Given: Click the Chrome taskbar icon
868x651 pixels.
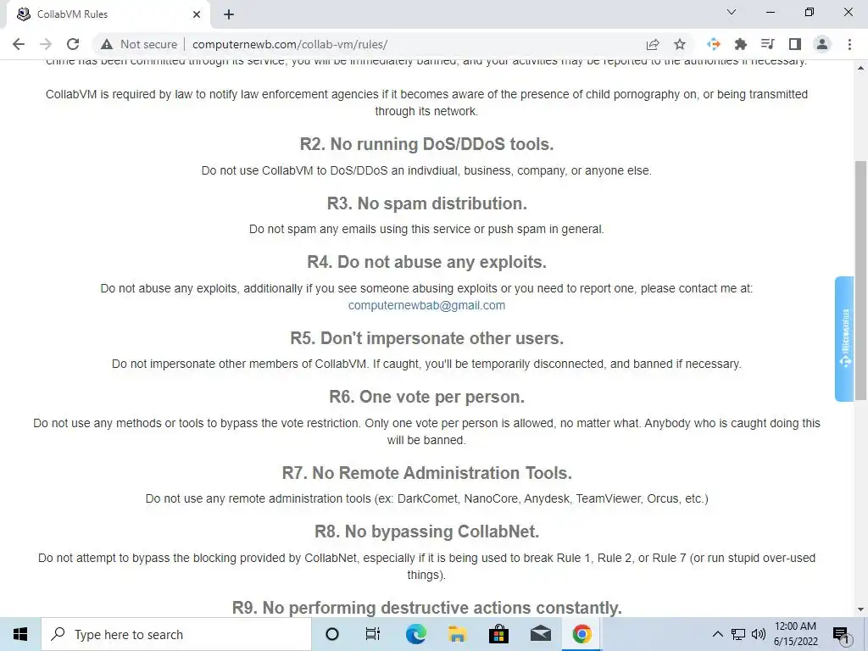Looking at the screenshot, I should pyautogui.click(x=581, y=634).
